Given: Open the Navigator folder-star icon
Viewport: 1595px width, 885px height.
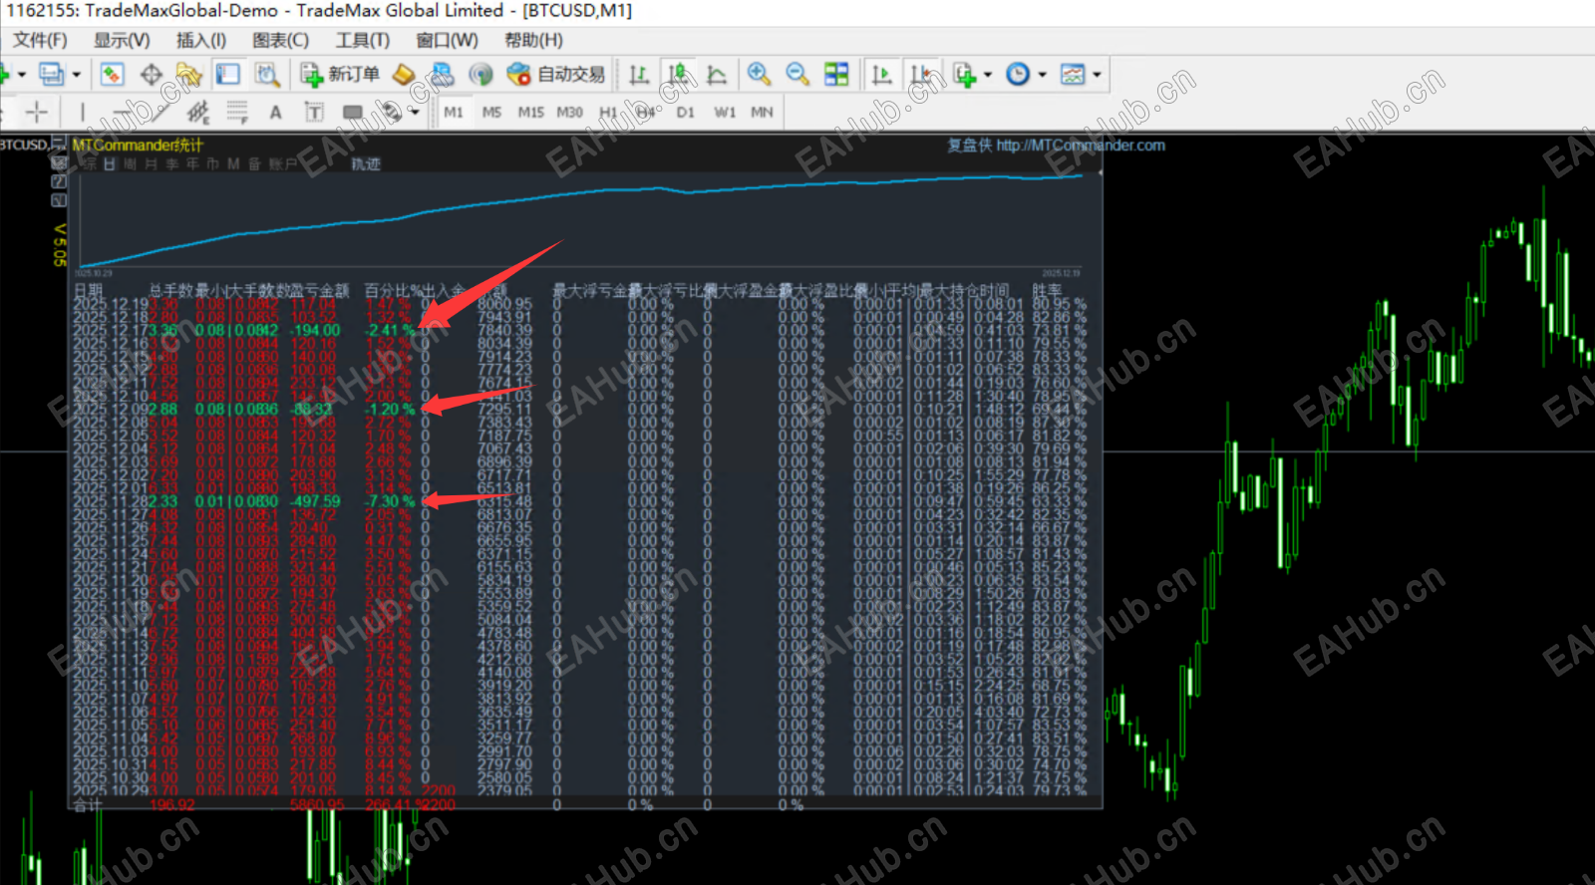Looking at the screenshot, I should point(188,75).
